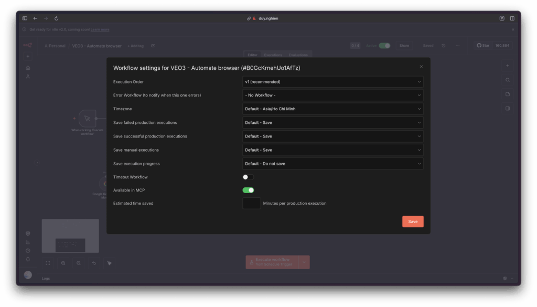Click the home icon in left sidebar
This screenshot has width=537, height=307.
[28, 68]
